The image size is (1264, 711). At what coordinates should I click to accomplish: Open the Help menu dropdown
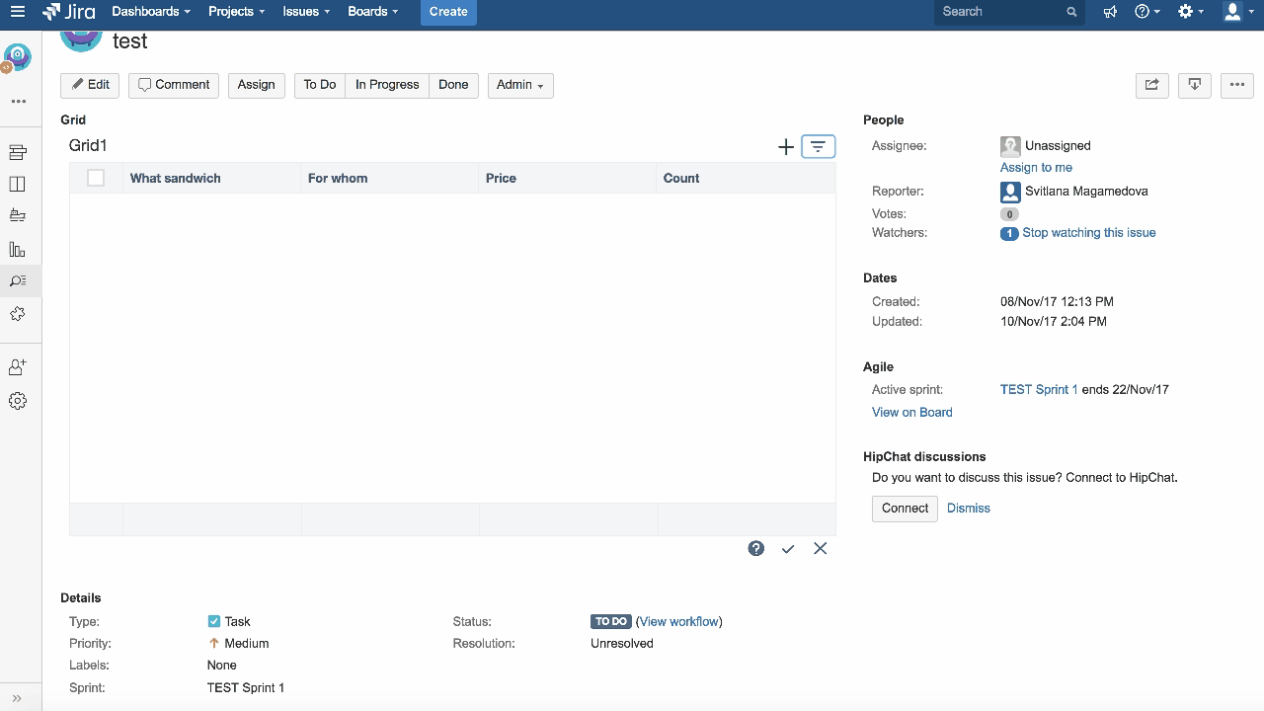pos(1145,12)
